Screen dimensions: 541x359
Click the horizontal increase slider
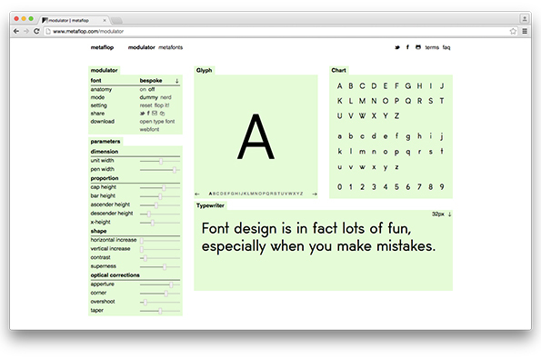(160, 240)
